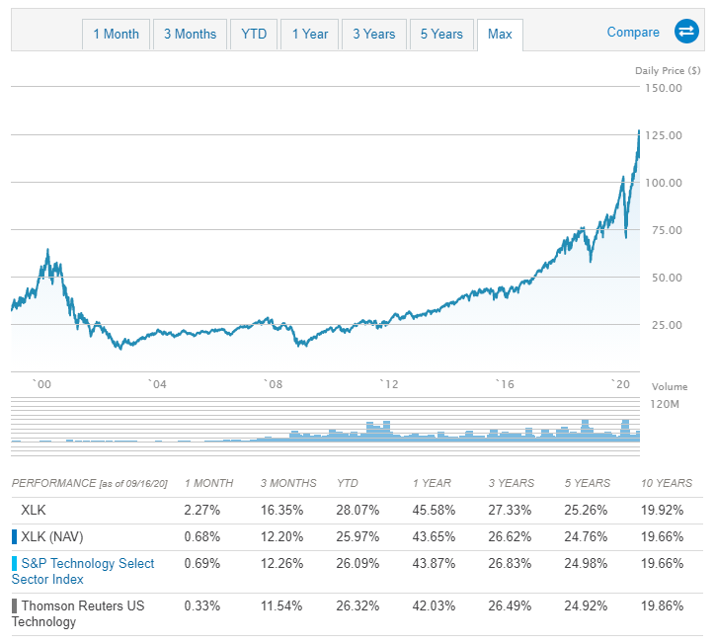Click Thomson Reuters US Technology label
This screenshot has height=644, width=715.
pyautogui.click(x=78, y=613)
